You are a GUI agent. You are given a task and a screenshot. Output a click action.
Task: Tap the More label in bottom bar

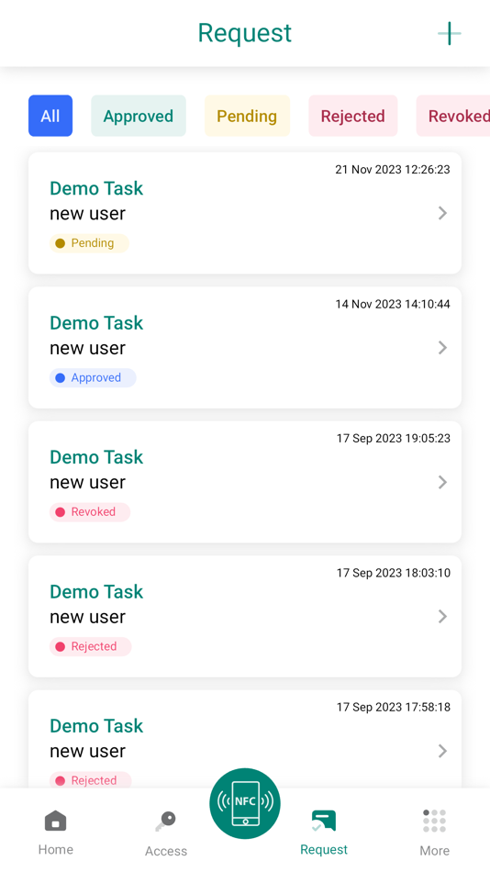pos(434,851)
